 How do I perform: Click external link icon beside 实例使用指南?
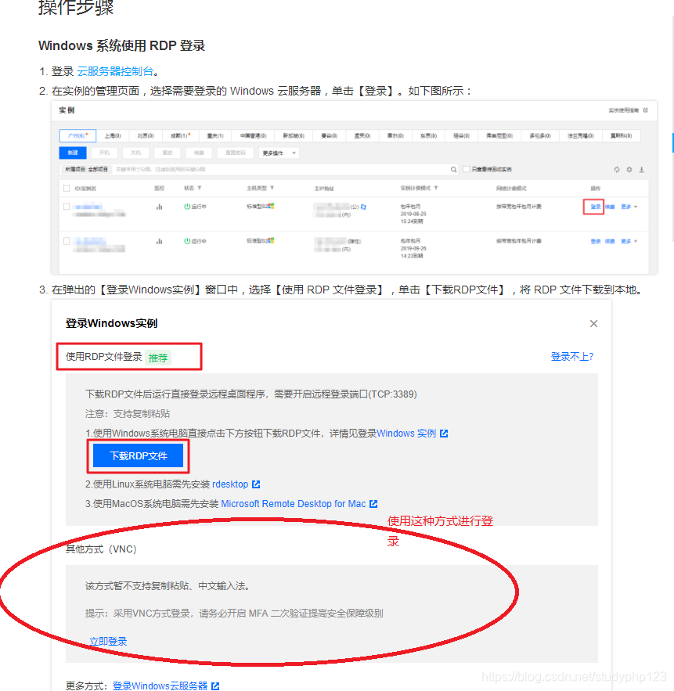point(645,110)
